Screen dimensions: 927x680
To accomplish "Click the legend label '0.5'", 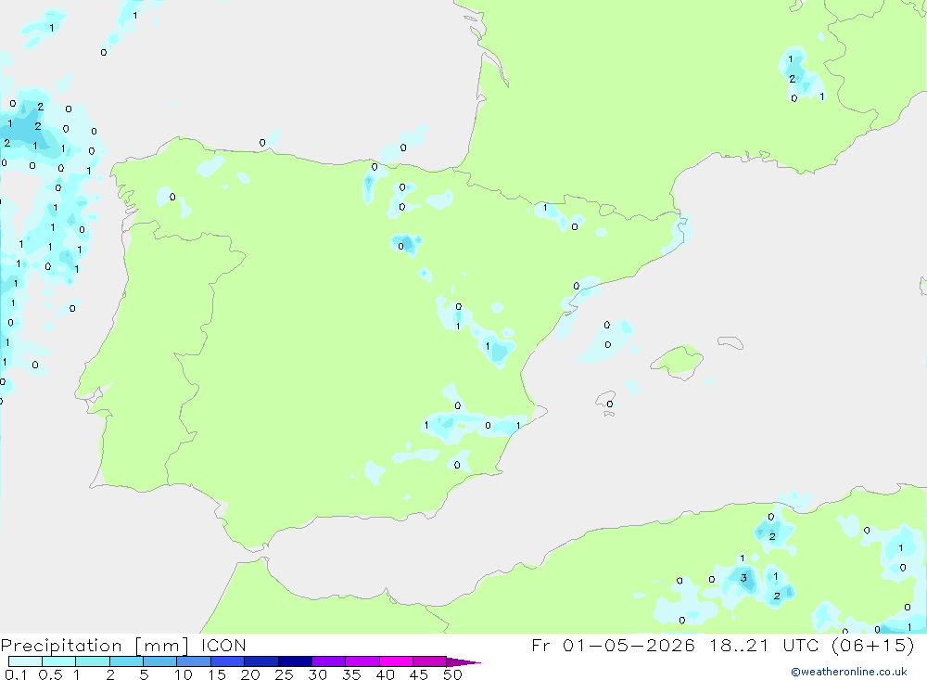I will pyautogui.click(x=50, y=674).
